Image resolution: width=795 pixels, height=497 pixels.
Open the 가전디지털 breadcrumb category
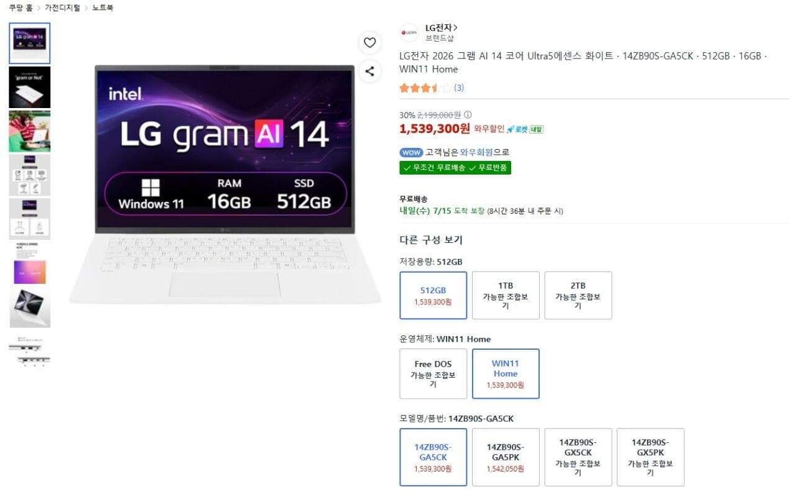click(x=62, y=8)
